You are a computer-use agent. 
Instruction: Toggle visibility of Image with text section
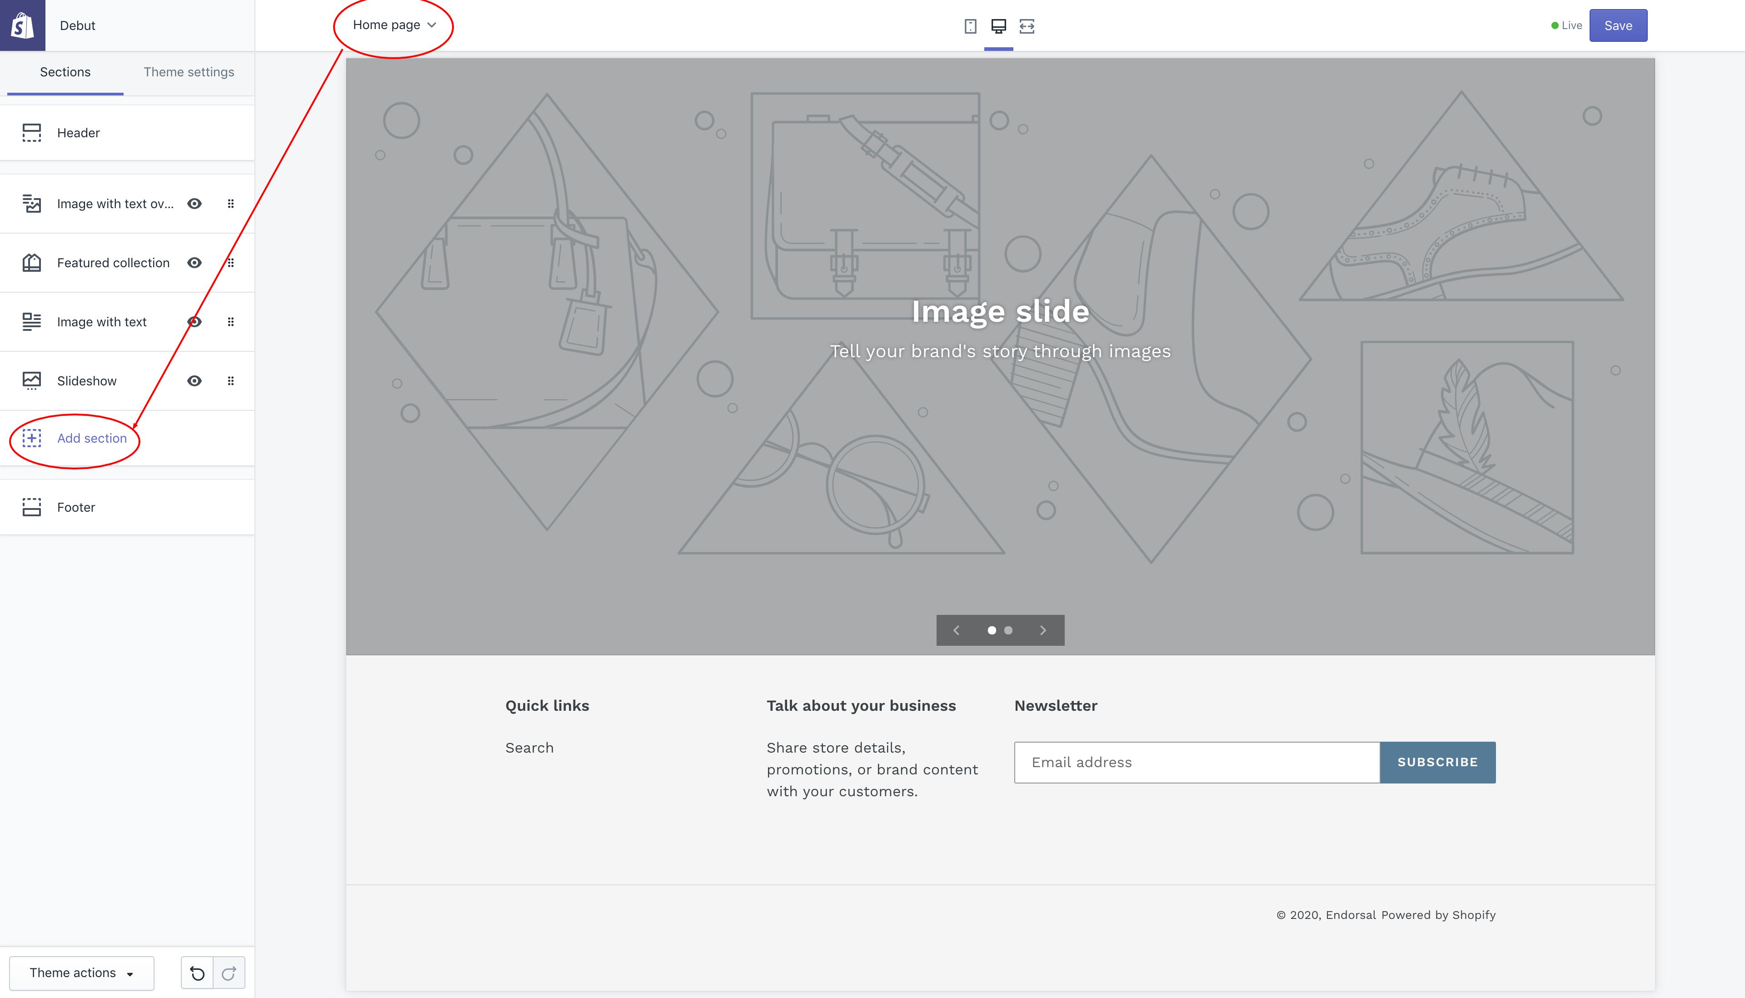[194, 321]
